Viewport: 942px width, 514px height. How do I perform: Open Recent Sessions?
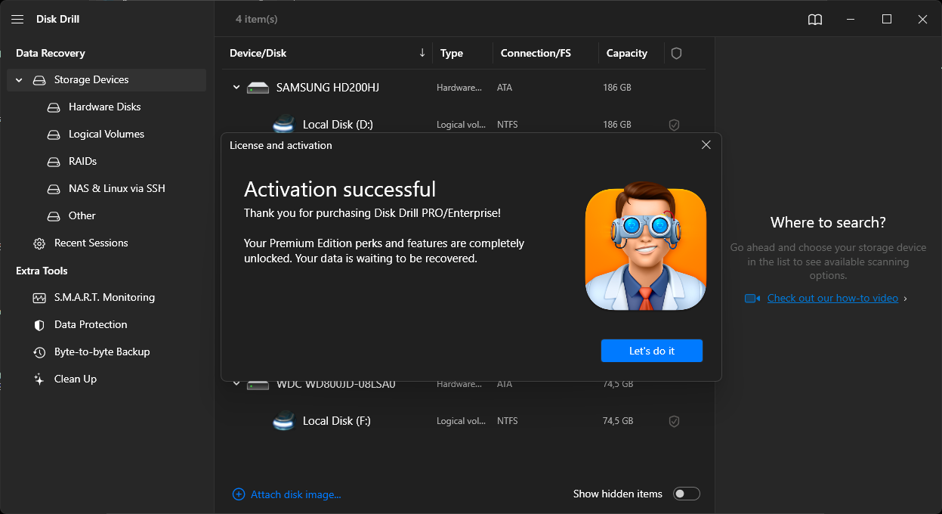tap(91, 243)
